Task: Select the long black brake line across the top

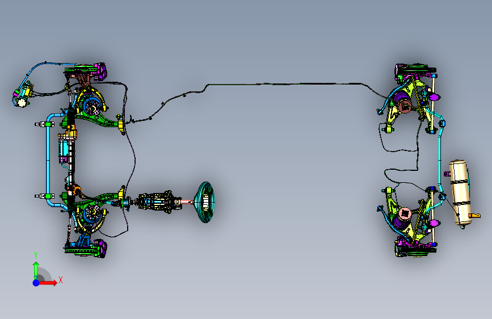Action: coord(283,84)
